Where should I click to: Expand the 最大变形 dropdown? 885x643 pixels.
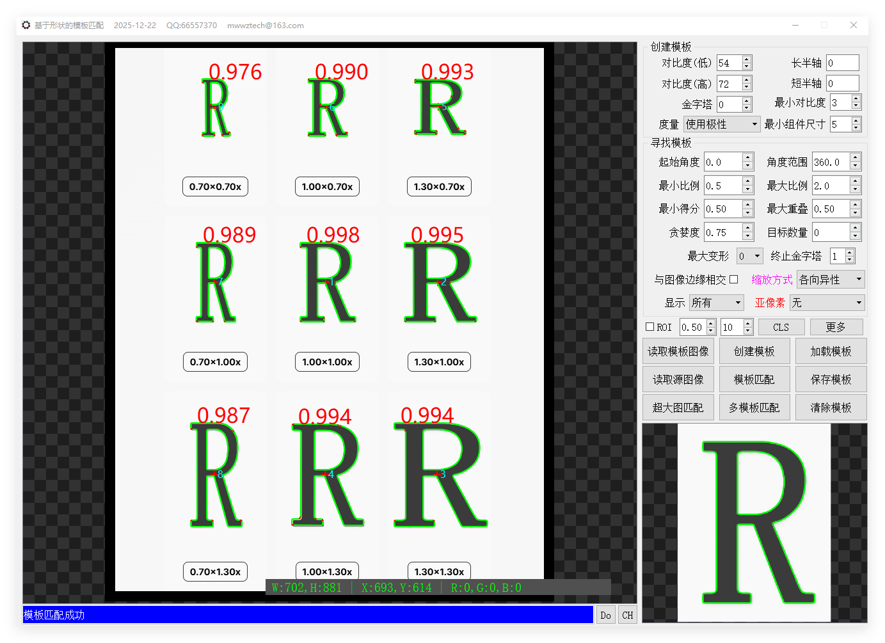coord(749,256)
